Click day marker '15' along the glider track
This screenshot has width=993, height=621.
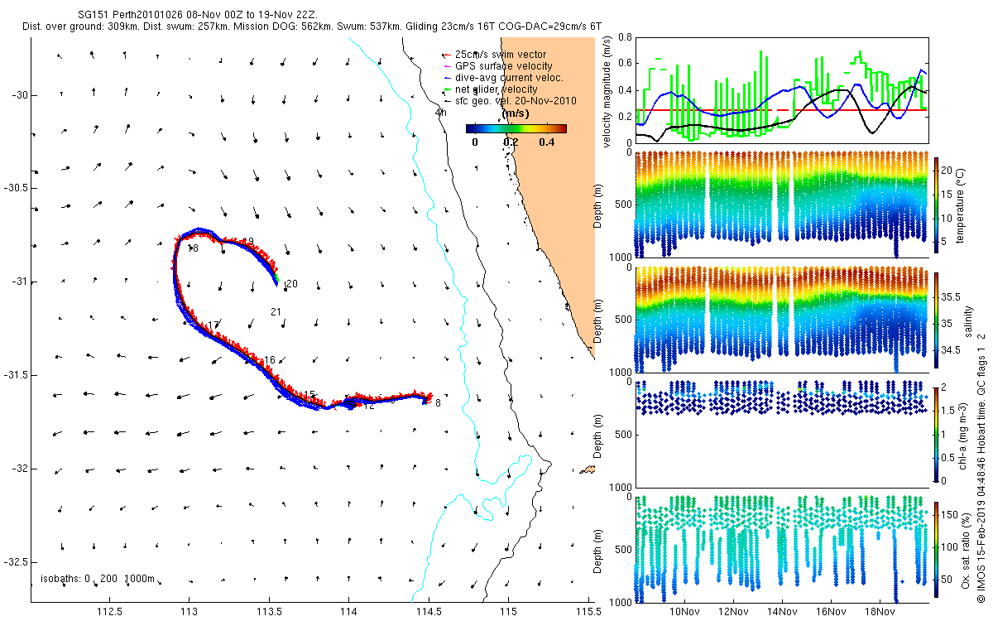point(310,395)
